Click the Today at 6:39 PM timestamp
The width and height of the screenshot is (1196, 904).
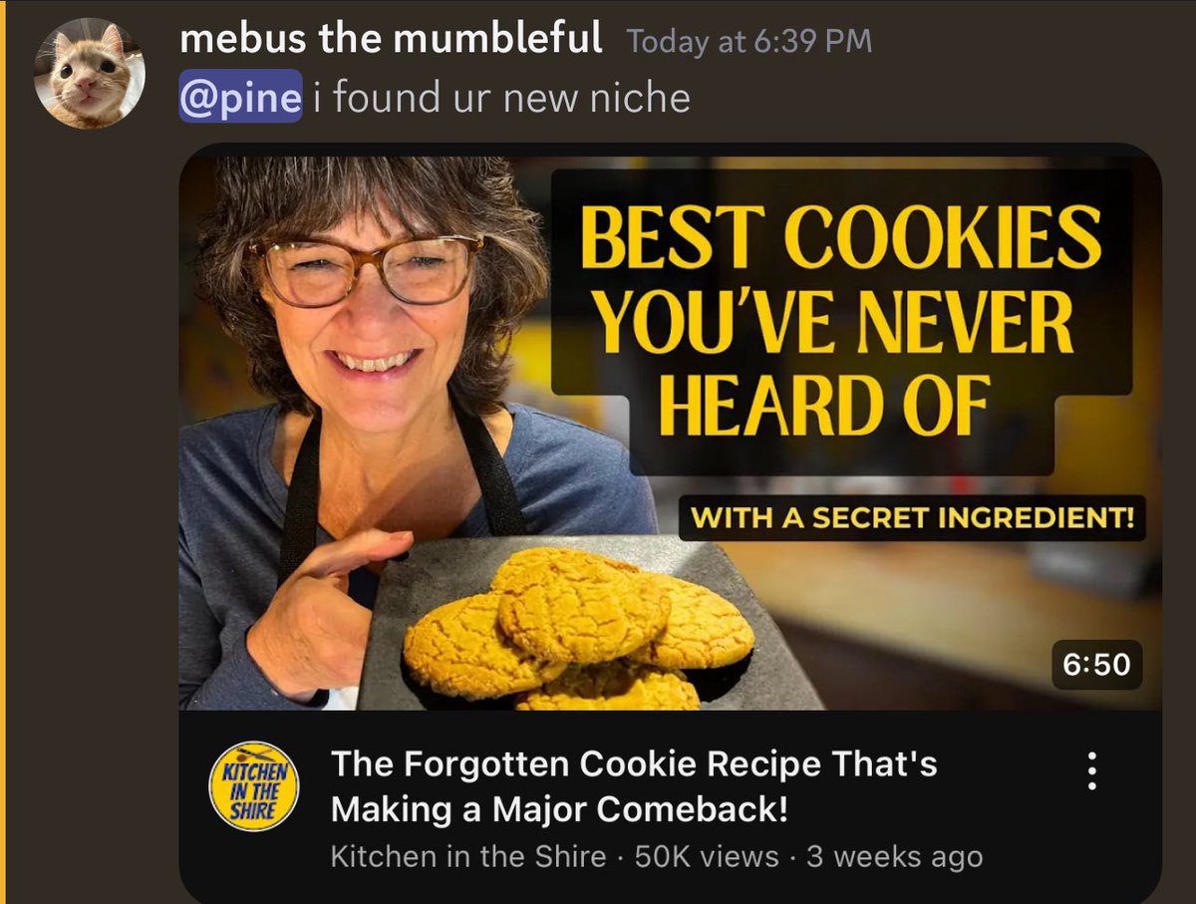pos(749,42)
